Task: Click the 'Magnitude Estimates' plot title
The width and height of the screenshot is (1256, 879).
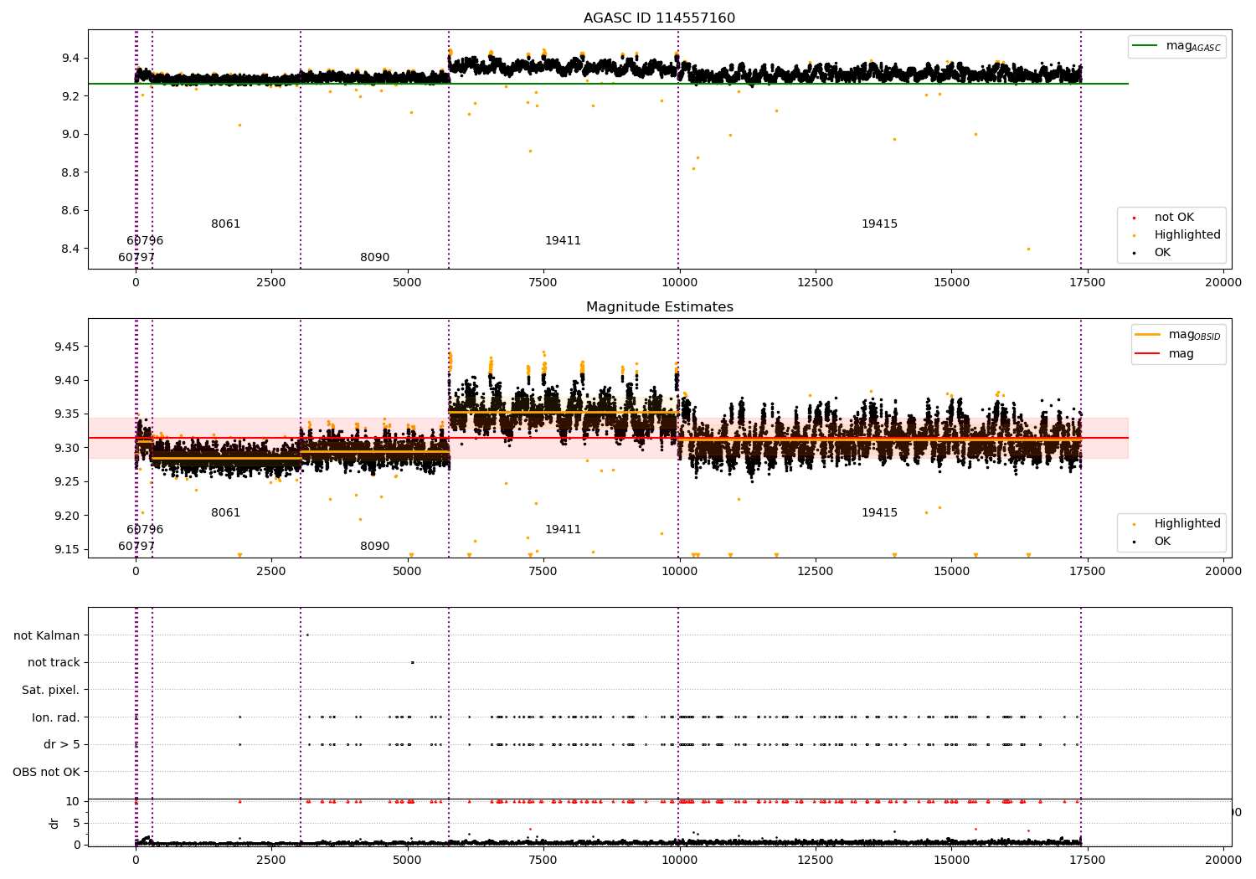Action: (659, 307)
